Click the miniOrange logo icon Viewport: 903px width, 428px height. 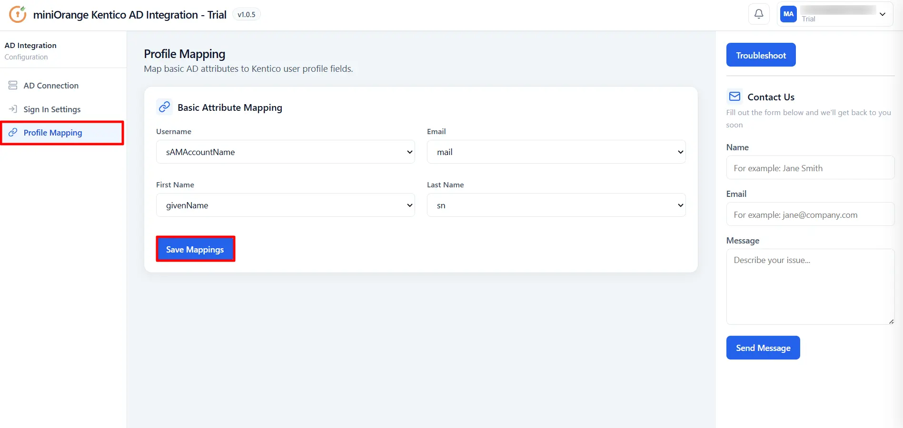[18, 14]
